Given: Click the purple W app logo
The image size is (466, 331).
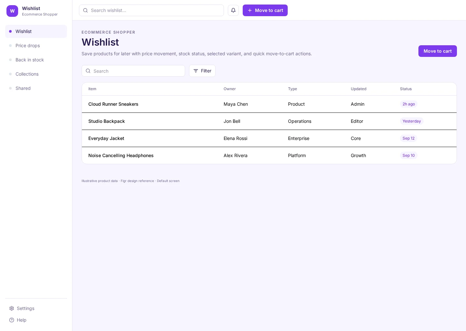Looking at the screenshot, I should click(x=12, y=11).
